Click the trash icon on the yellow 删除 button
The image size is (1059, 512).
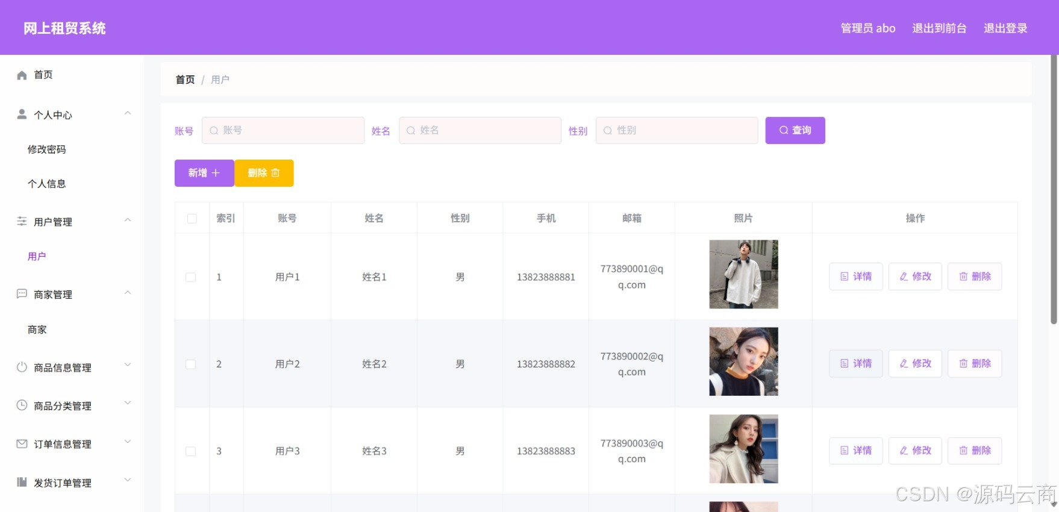(275, 173)
